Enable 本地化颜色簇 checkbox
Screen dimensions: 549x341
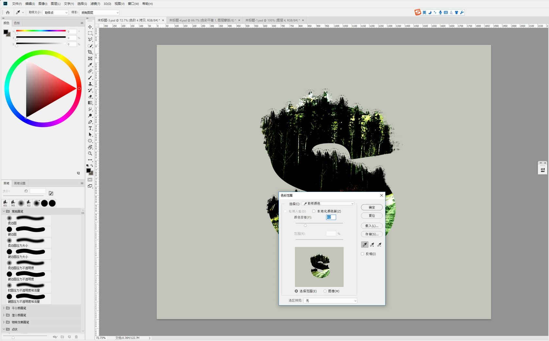pos(314,211)
